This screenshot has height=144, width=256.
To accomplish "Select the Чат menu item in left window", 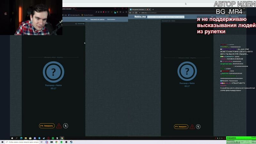I will (86, 20).
